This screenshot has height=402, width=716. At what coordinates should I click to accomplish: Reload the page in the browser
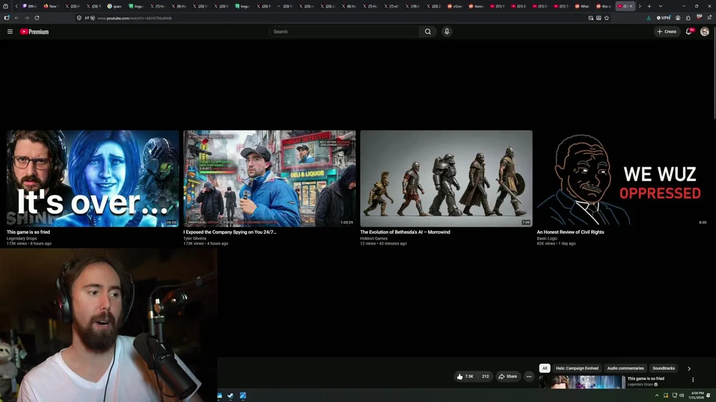click(37, 18)
